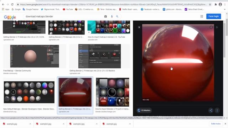Expand options for exemplo3.jpg download

tap(63, 124)
